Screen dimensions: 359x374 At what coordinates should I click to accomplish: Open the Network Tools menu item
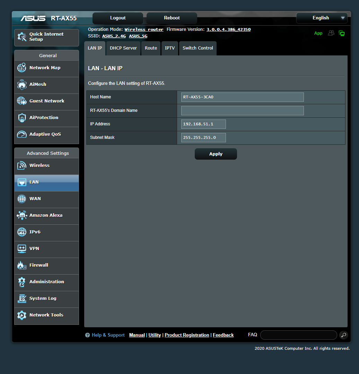46,315
